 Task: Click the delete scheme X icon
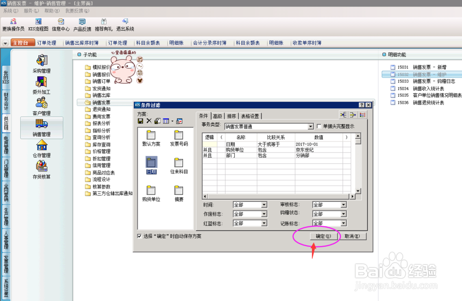click(149, 121)
